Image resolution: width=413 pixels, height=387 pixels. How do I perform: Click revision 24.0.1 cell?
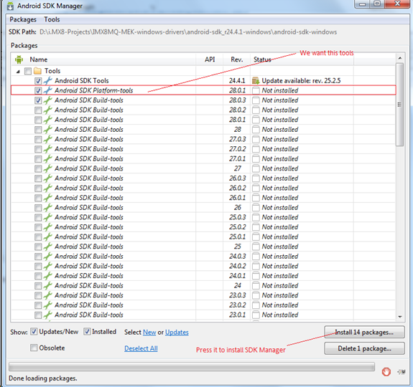pyautogui.click(x=237, y=276)
